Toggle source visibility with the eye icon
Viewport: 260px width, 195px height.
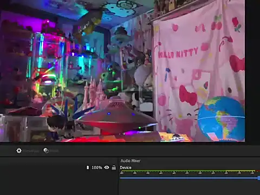[x=107, y=167]
